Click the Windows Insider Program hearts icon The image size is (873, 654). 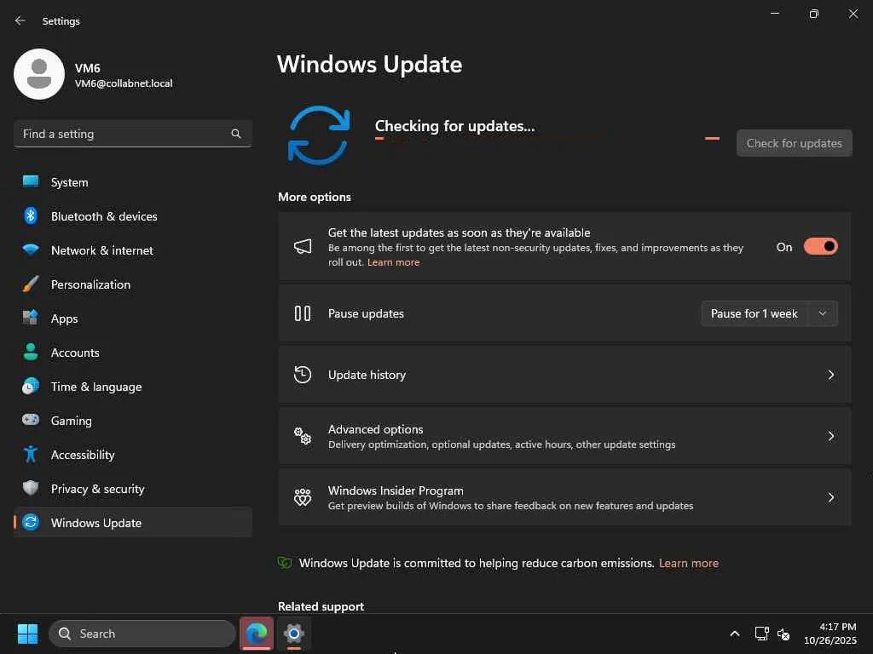click(x=303, y=497)
